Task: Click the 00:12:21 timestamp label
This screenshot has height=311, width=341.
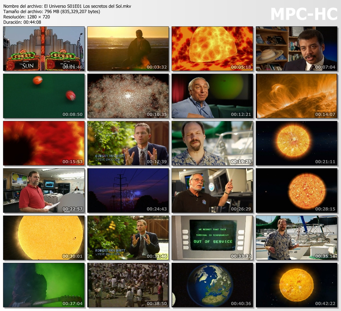Action: [241, 114]
